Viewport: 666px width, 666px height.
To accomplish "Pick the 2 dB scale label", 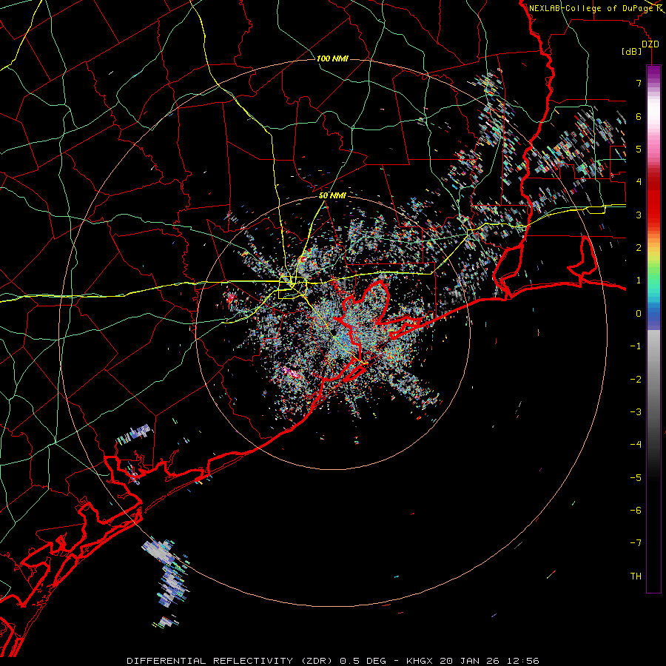I will (639, 248).
